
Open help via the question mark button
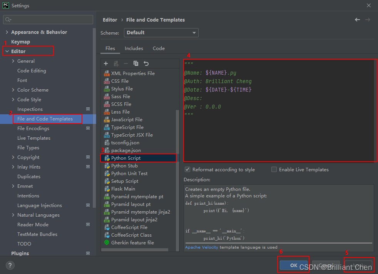tap(10, 265)
